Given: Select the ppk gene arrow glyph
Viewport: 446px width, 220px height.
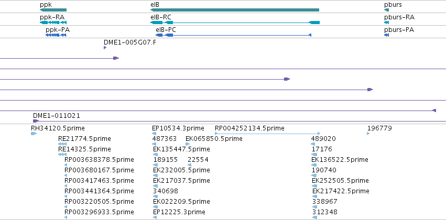Looking at the screenshot, I should click(53, 10).
